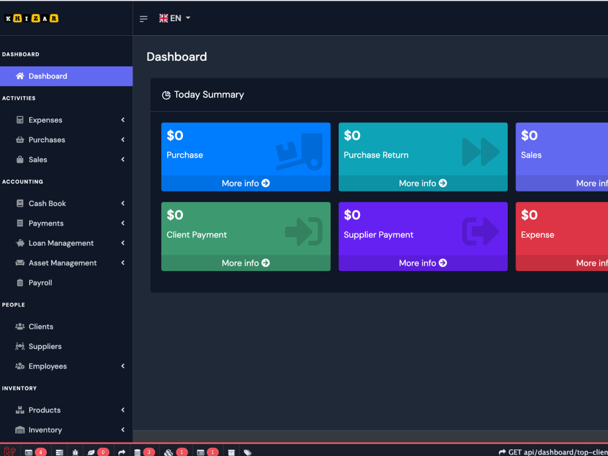This screenshot has width=608, height=456.
Task: Open debugbar route arrow tab
Action: pos(122,452)
